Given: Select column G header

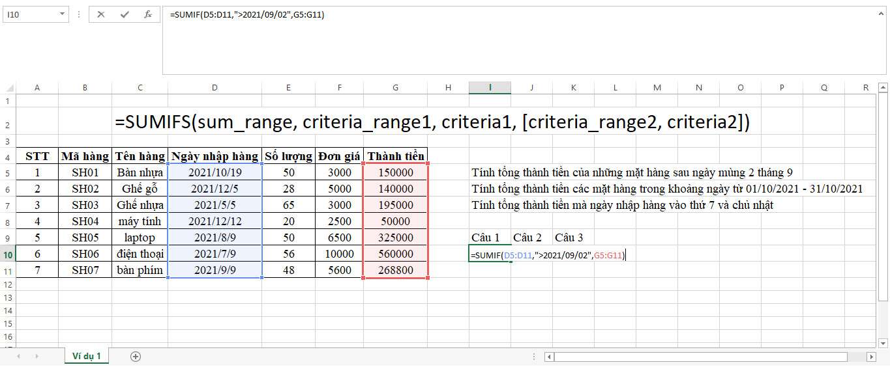Looking at the screenshot, I should click(x=396, y=87).
